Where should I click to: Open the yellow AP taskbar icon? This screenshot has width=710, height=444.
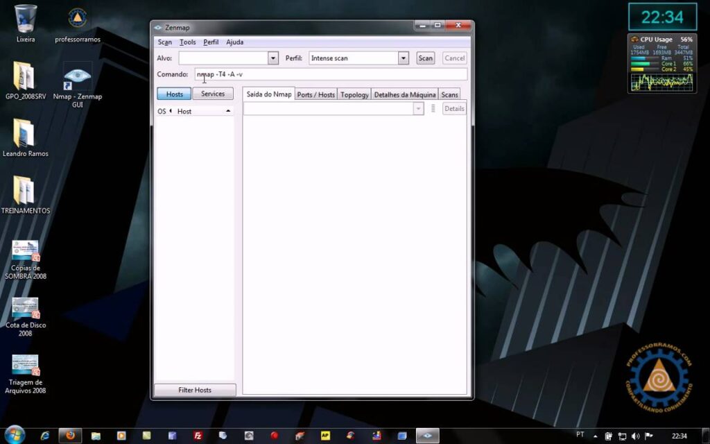click(x=325, y=436)
